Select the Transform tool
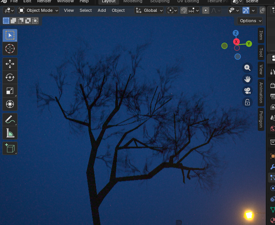275x225 pixels. tap(10, 104)
